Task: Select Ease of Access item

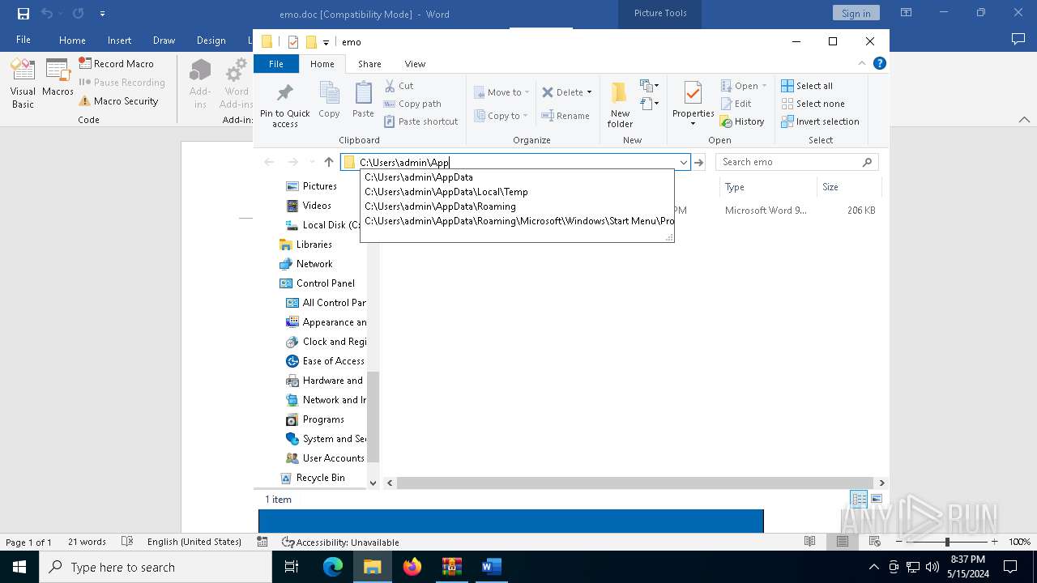Action: point(333,361)
